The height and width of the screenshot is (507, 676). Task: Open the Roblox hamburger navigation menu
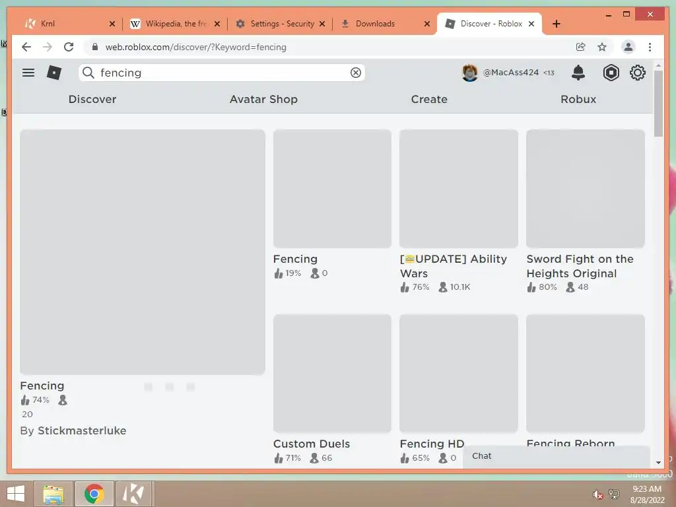pos(28,73)
